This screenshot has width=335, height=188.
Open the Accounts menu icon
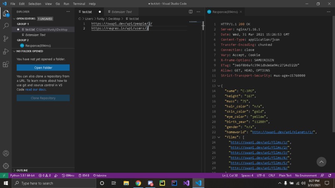click(x=6, y=153)
